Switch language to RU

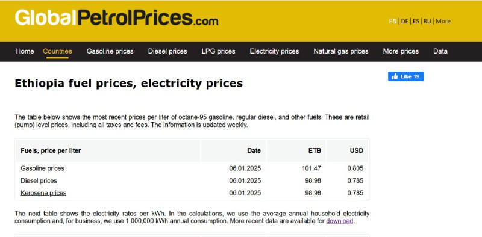click(427, 22)
